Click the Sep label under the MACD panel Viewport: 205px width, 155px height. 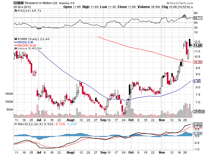tap(103, 152)
